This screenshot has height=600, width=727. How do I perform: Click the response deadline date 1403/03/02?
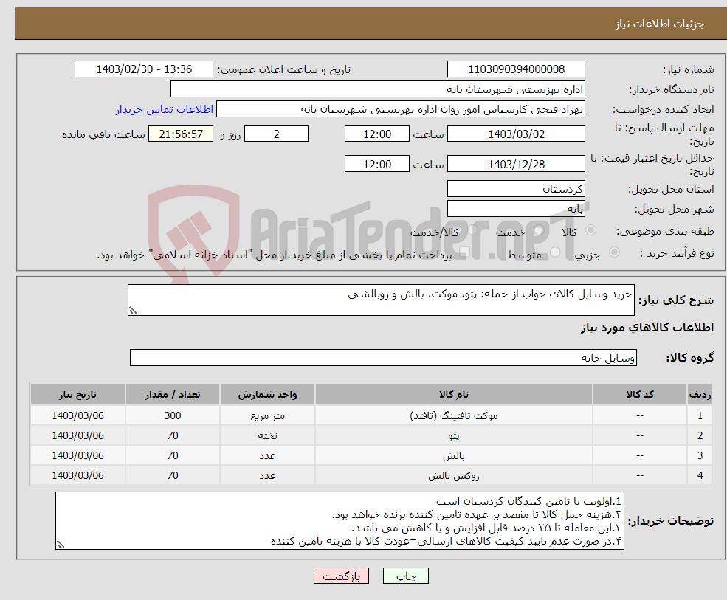coord(516,134)
